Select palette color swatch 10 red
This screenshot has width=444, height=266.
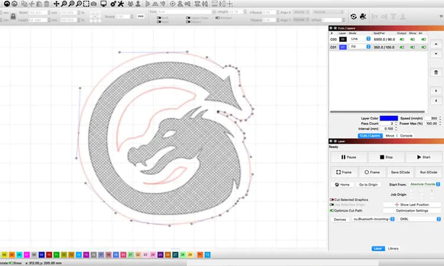[x=49, y=255]
